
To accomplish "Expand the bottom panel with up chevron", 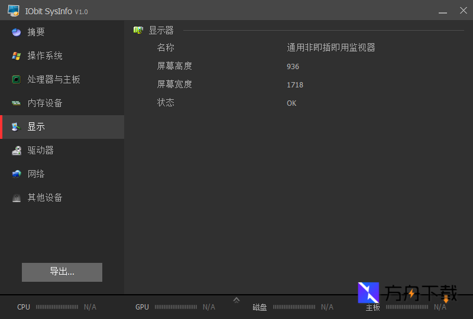I will coord(237,300).
